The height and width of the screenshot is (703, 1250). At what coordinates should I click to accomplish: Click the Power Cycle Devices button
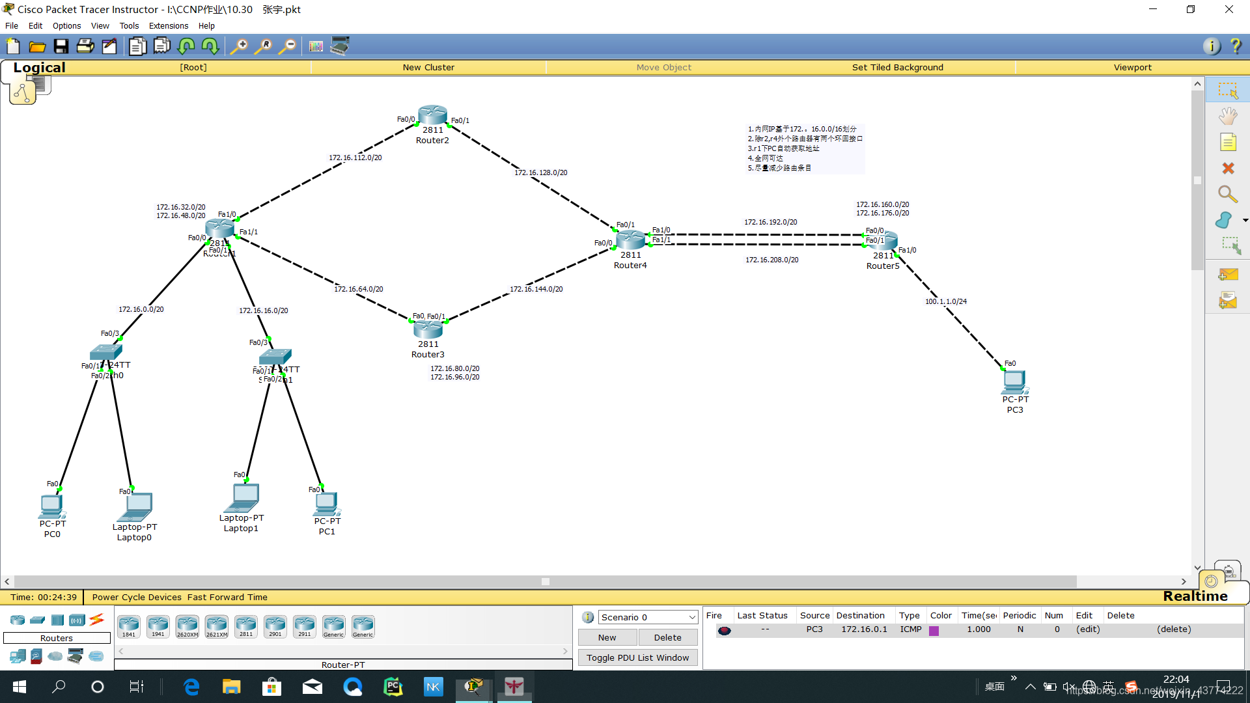coord(137,598)
